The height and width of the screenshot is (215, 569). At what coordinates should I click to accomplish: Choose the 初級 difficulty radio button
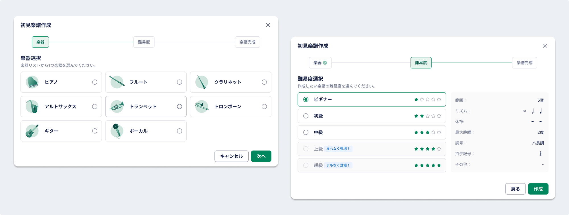(306, 116)
